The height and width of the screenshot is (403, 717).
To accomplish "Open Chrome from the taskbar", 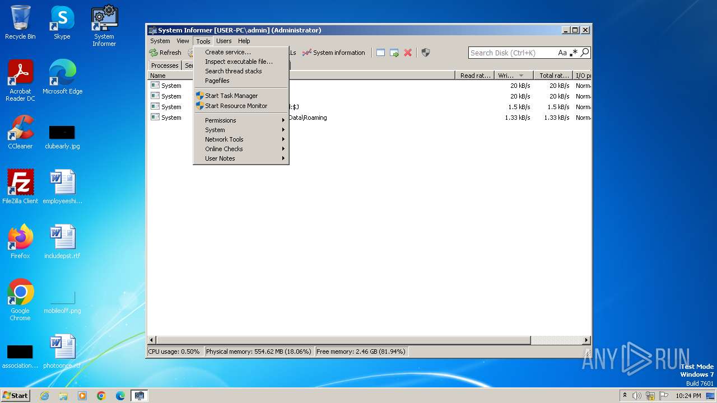I will 101,396.
